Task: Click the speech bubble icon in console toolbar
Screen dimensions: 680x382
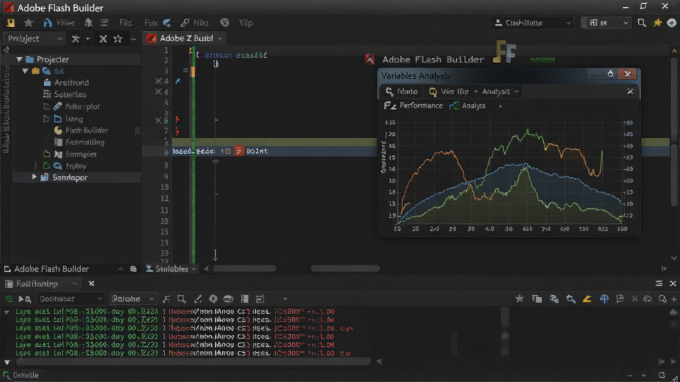Action: click(213, 299)
